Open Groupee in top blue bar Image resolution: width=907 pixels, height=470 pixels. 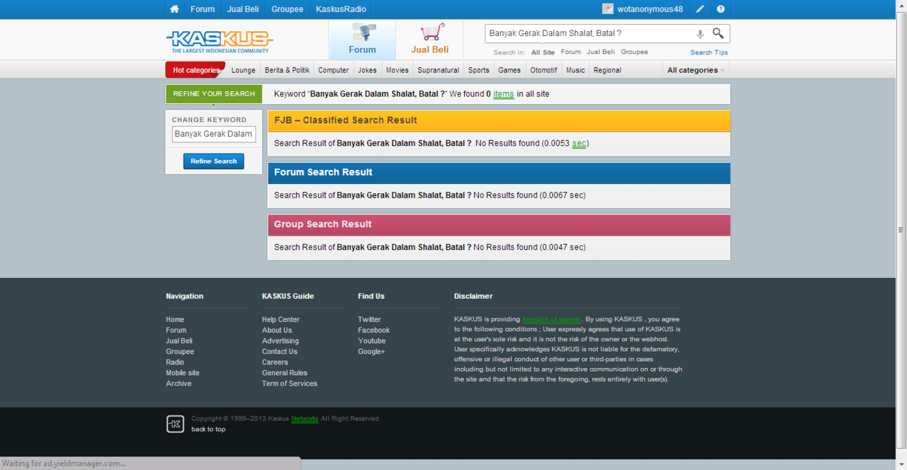pyautogui.click(x=287, y=9)
